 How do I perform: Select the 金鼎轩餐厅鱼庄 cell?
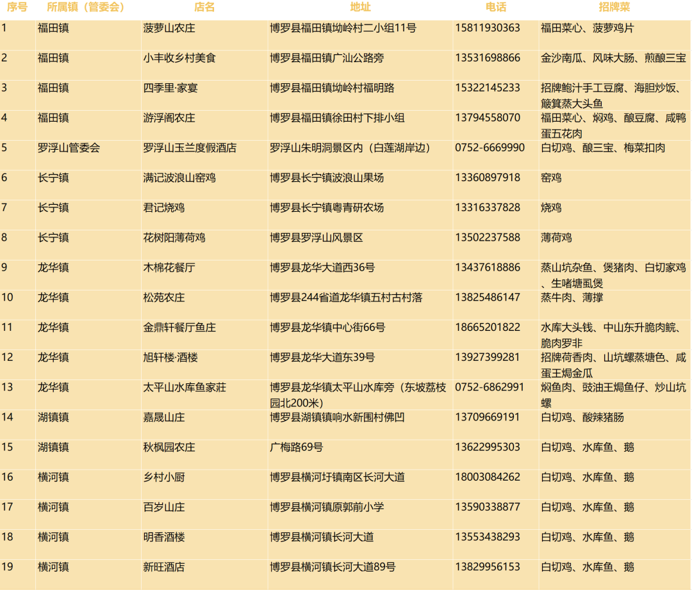[x=179, y=328]
